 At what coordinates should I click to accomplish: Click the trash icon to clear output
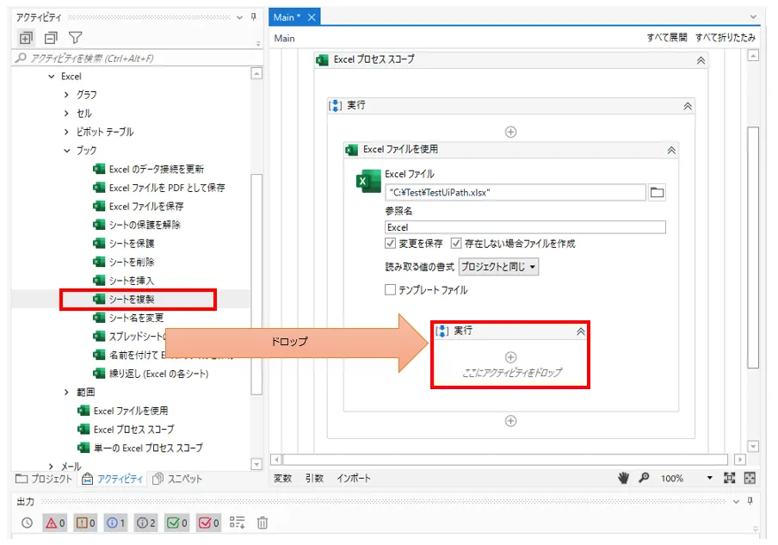[x=262, y=523]
